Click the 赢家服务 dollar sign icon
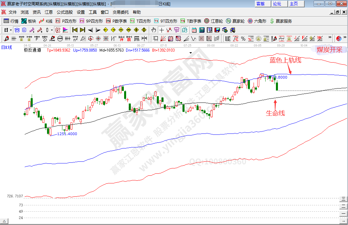This screenshot has width=348, height=225. pyautogui.click(x=281, y=21)
